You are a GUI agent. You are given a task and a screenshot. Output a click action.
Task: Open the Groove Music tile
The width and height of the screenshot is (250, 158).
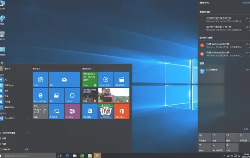(106, 79)
